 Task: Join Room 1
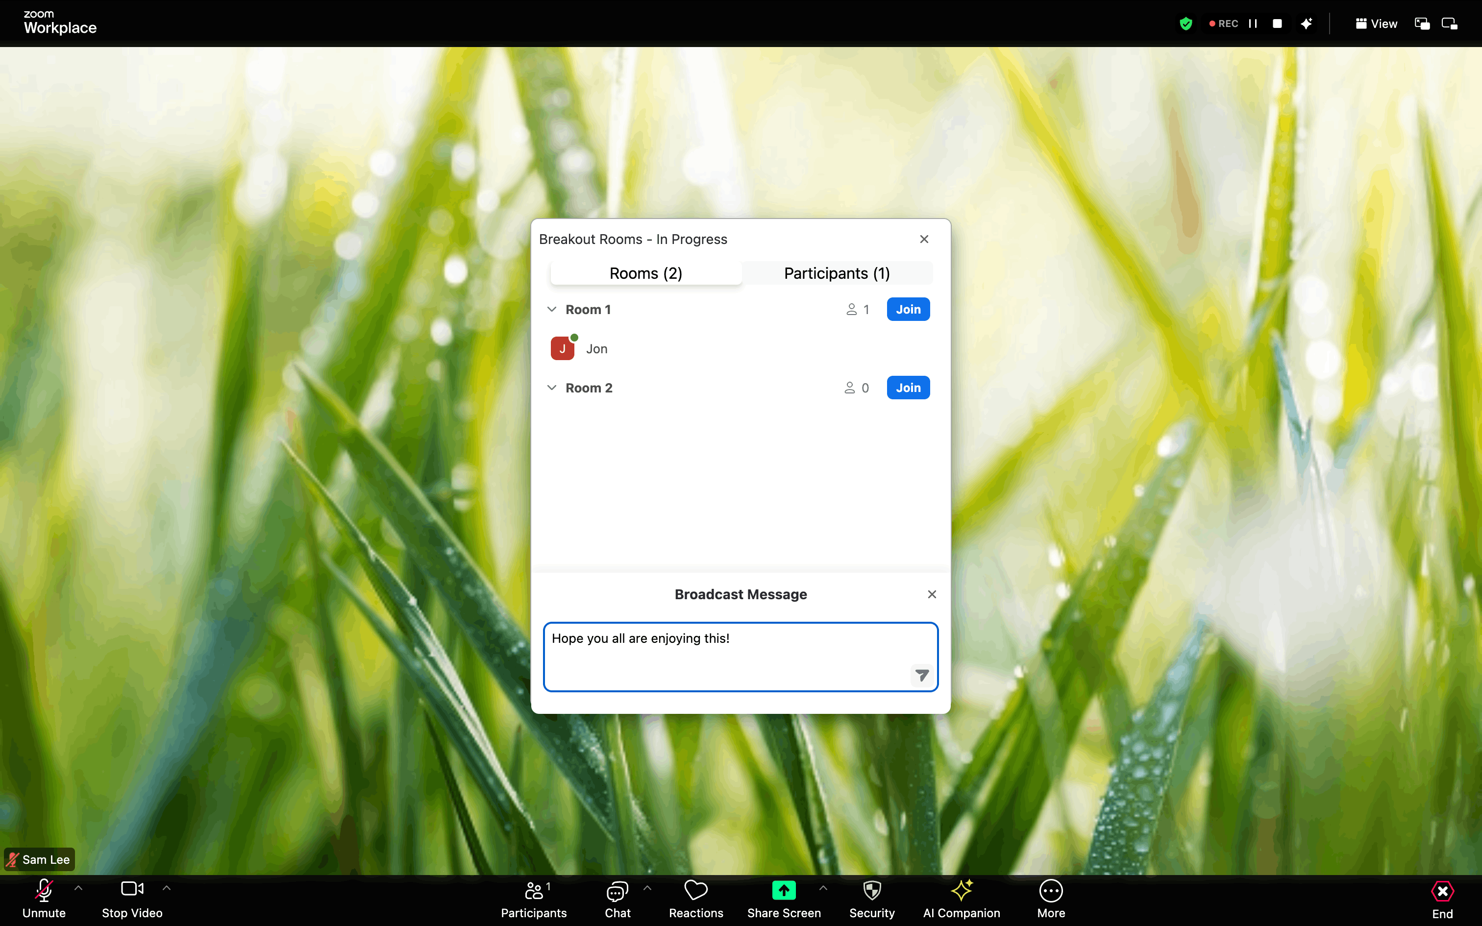pos(908,309)
